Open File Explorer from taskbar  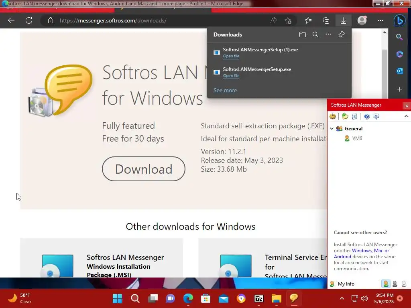(x=276, y=298)
